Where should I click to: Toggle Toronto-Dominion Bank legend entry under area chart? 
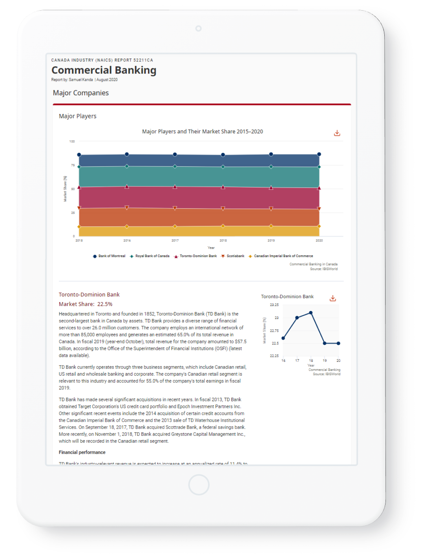click(x=195, y=256)
